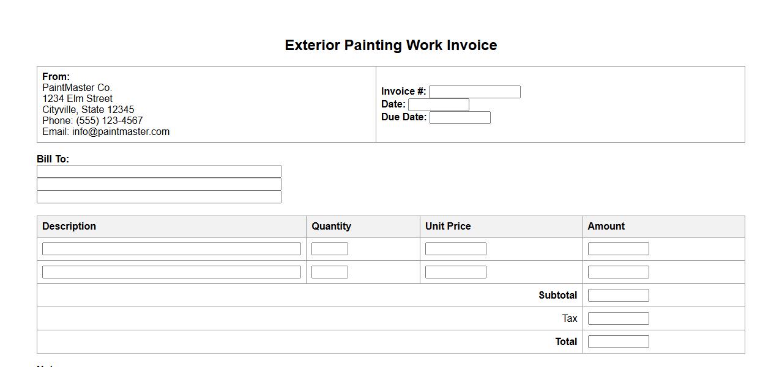Screen dimensions: 782x367
Task: Click the info@paintmaster.com email text
Action: point(121,132)
